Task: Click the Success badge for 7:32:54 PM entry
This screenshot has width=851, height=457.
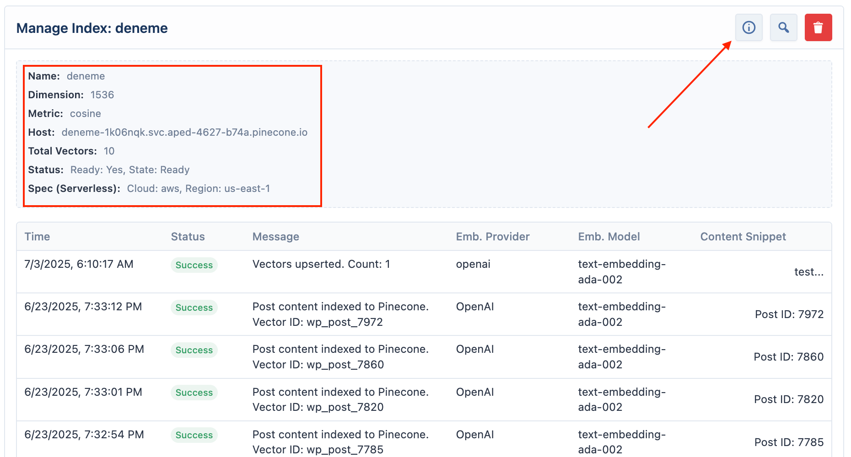Action: [194, 435]
